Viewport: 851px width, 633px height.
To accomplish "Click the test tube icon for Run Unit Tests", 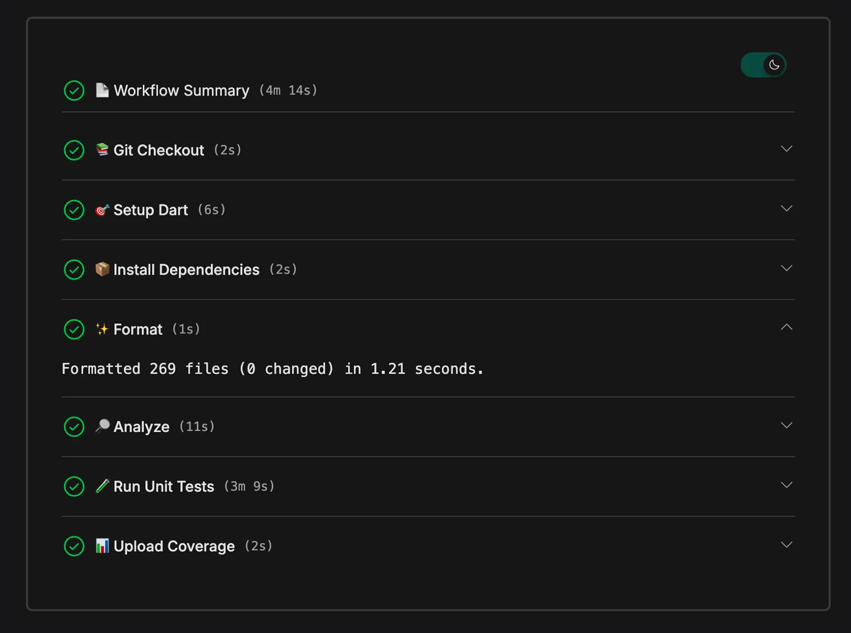I will point(102,486).
